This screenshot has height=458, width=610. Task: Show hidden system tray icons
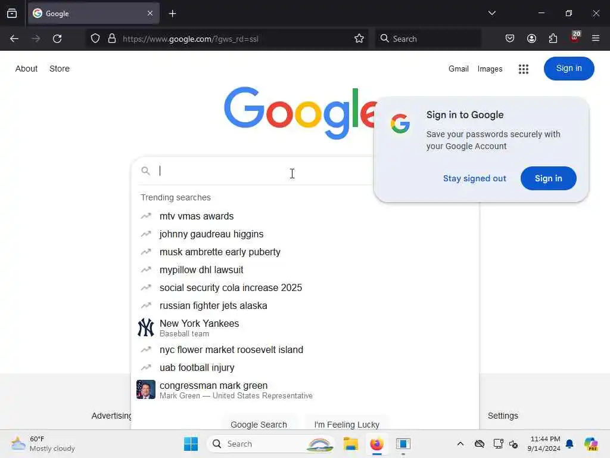(x=460, y=444)
